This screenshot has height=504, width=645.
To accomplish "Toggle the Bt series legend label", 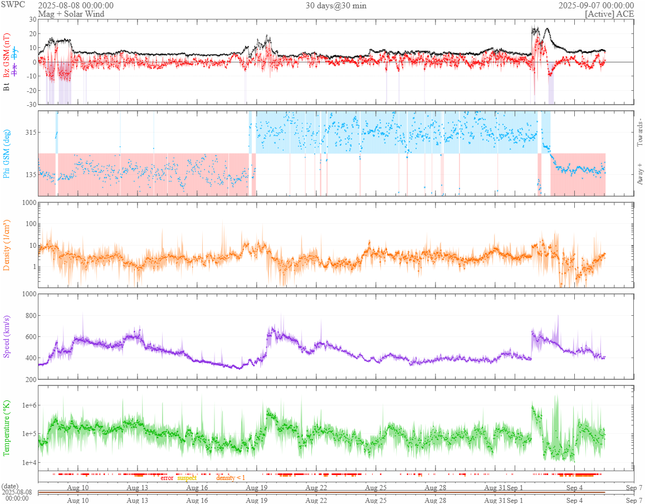I will pos(6,87).
